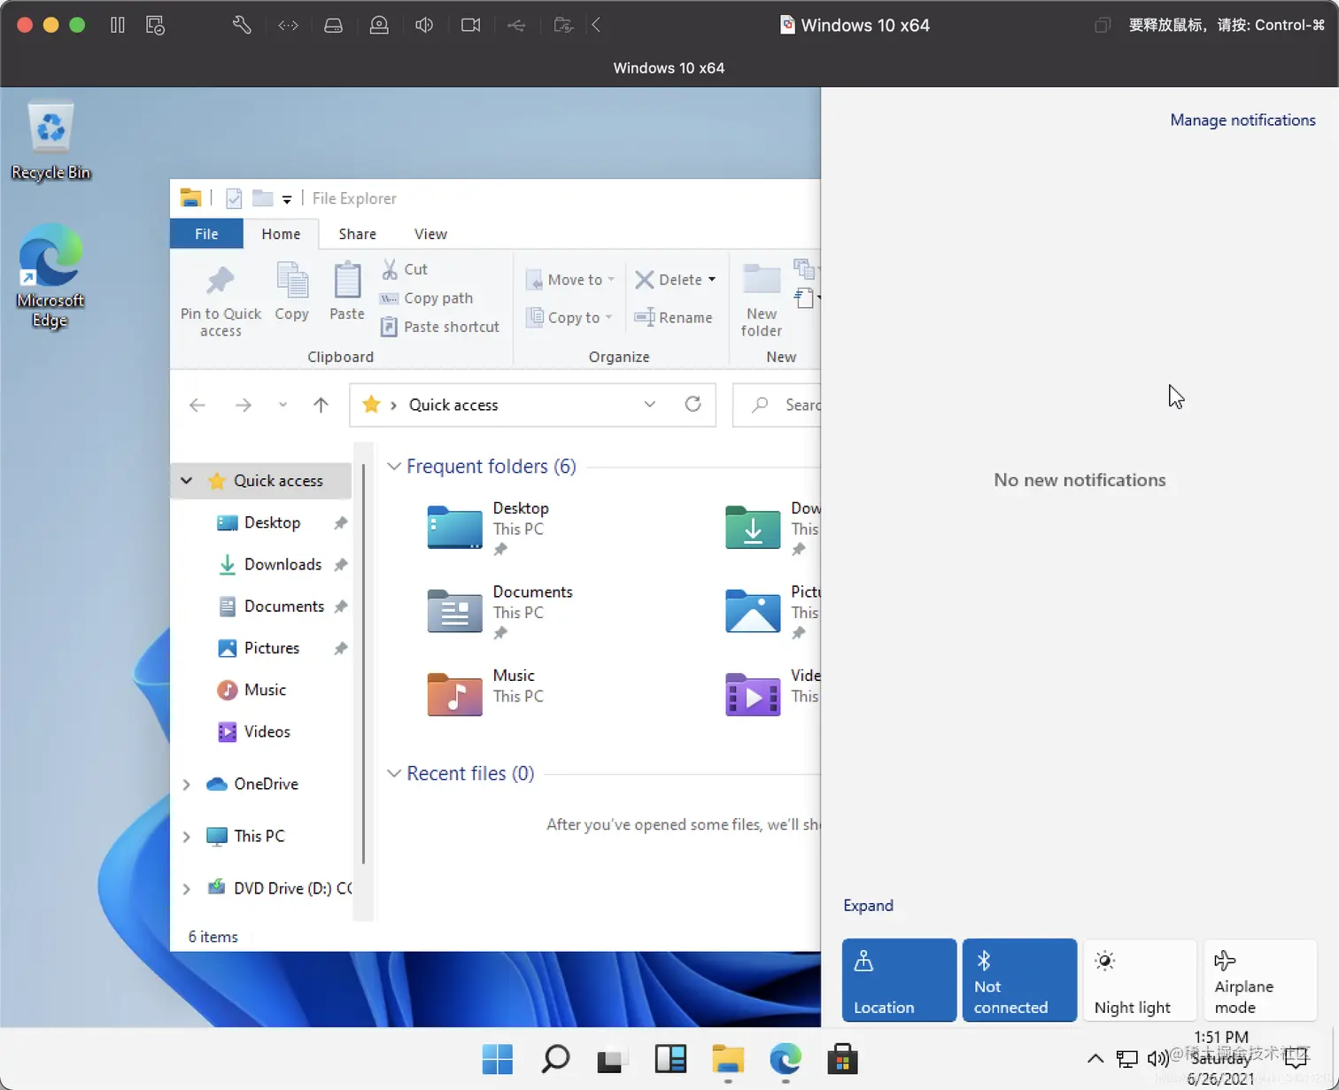
Task: Toggle the Night light quick action
Action: [1140, 980]
